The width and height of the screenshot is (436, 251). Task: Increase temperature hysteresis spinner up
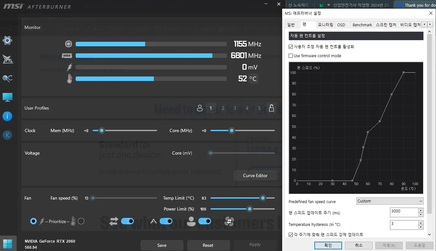pyautogui.click(x=421, y=223)
